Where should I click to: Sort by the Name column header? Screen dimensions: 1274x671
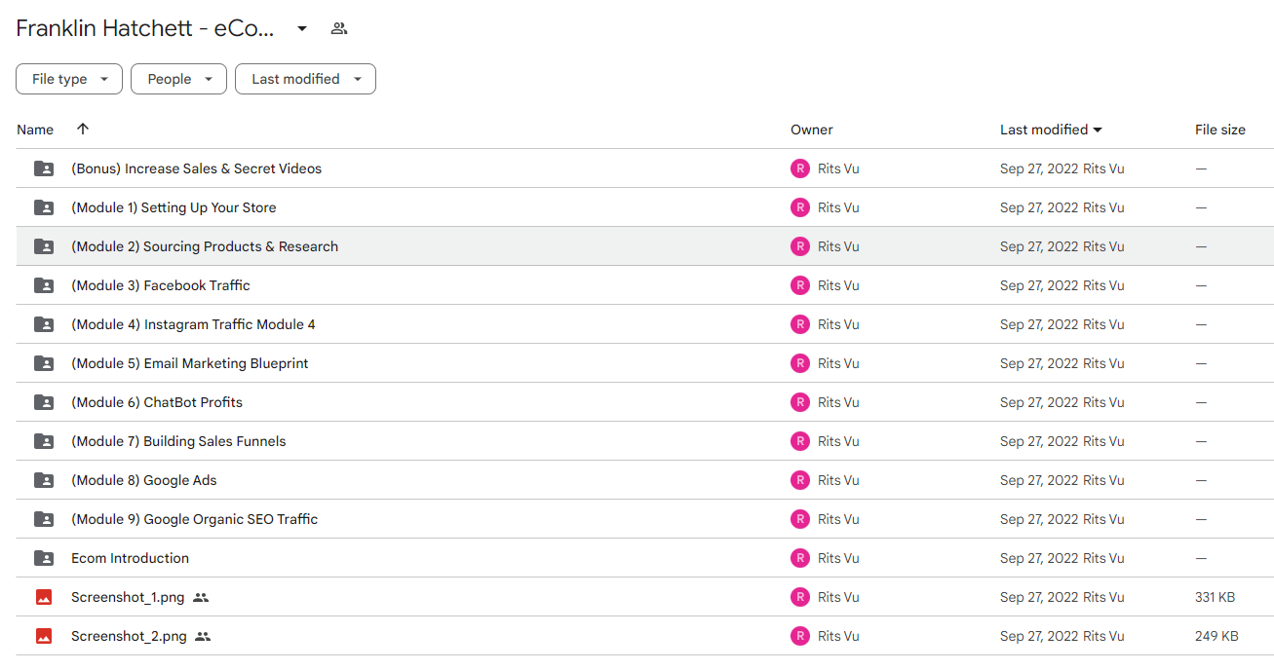pos(35,130)
